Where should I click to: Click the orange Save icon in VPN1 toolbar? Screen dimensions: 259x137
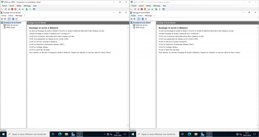pos(145,9)
